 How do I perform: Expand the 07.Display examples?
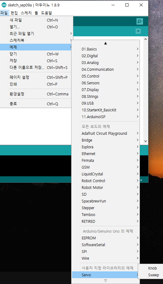[106, 90]
